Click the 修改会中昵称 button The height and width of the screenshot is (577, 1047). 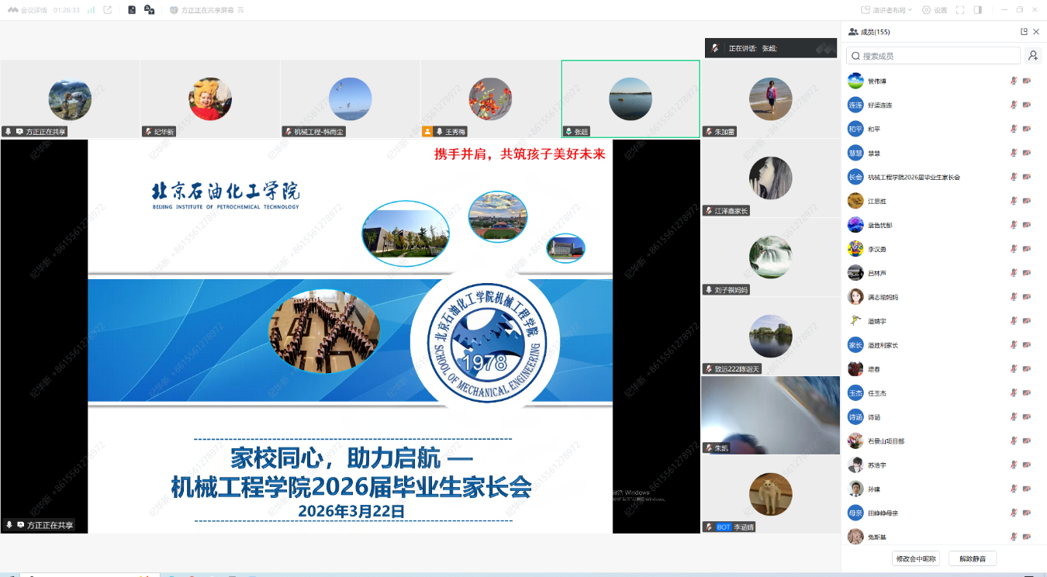point(916,558)
